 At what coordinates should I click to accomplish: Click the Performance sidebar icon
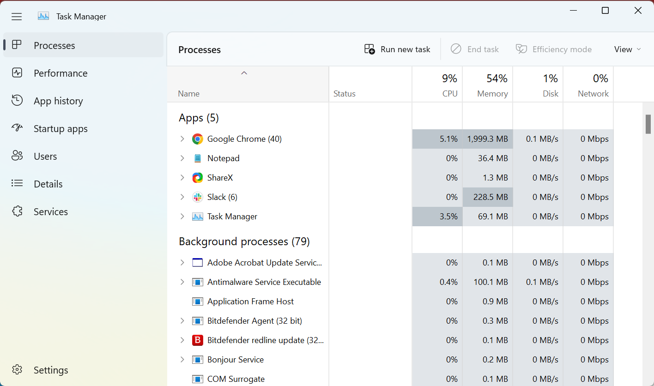click(17, 73)
